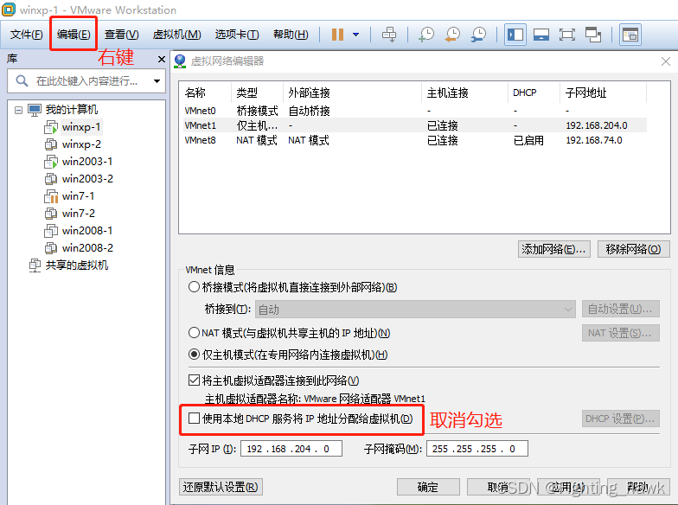This screenshot has width=678, height=505.
Task: Select host-only (仅主机模式) radio button
Action: click(194, 355)
